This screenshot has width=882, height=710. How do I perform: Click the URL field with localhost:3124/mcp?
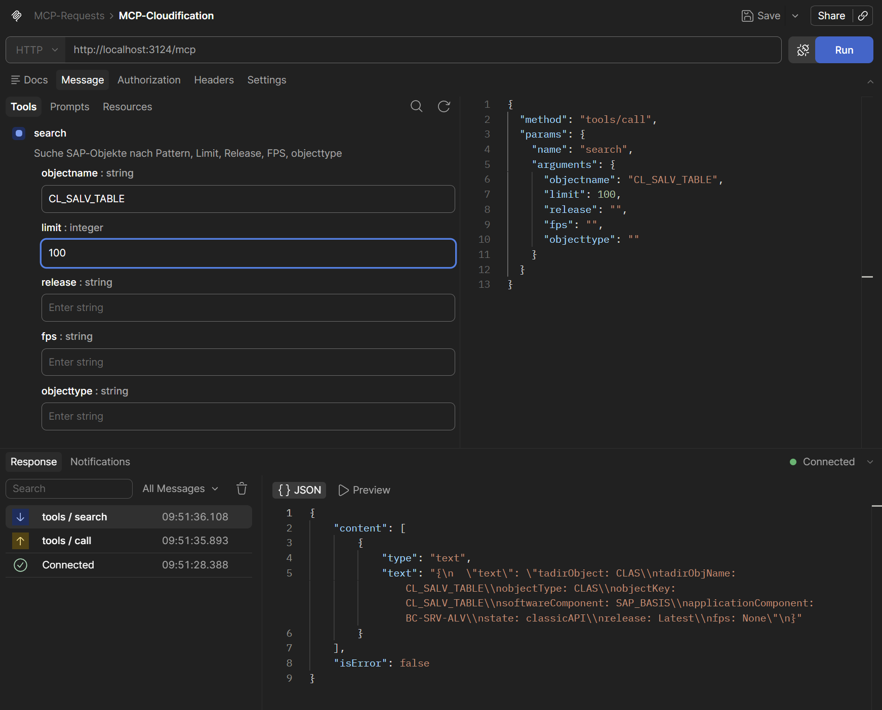tap(423, 50)
